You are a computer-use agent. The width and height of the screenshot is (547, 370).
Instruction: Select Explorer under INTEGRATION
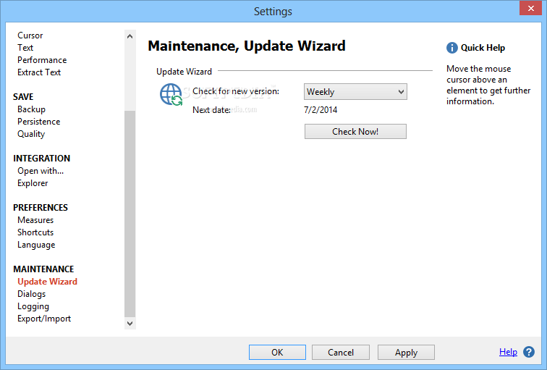click(33, 183)
